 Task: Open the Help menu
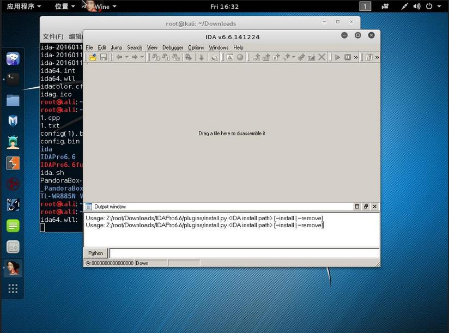pyautogui.click(x=238, y=47)
